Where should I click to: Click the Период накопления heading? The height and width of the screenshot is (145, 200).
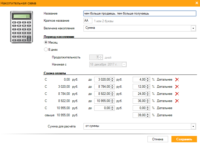click(59, 37)
